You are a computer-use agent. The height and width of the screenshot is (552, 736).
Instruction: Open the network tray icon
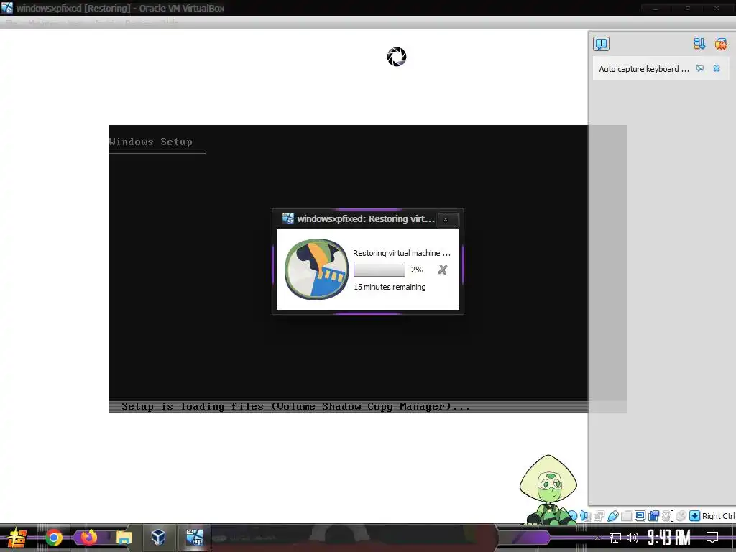point(615,538)
